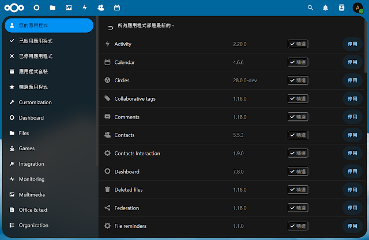
Task: Click the 精選 badge for Deleted files
Action: pos(298,189)
